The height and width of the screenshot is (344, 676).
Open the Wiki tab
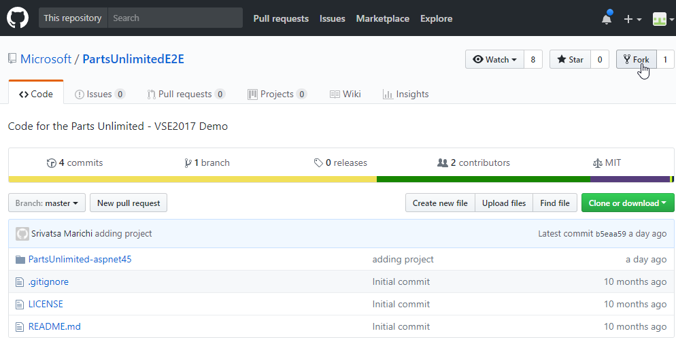pyautogui.click(x=345, y=94)
